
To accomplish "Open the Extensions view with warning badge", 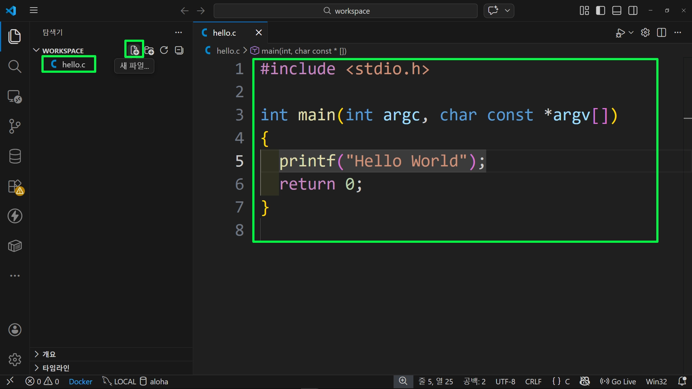I will pos(15,187).
